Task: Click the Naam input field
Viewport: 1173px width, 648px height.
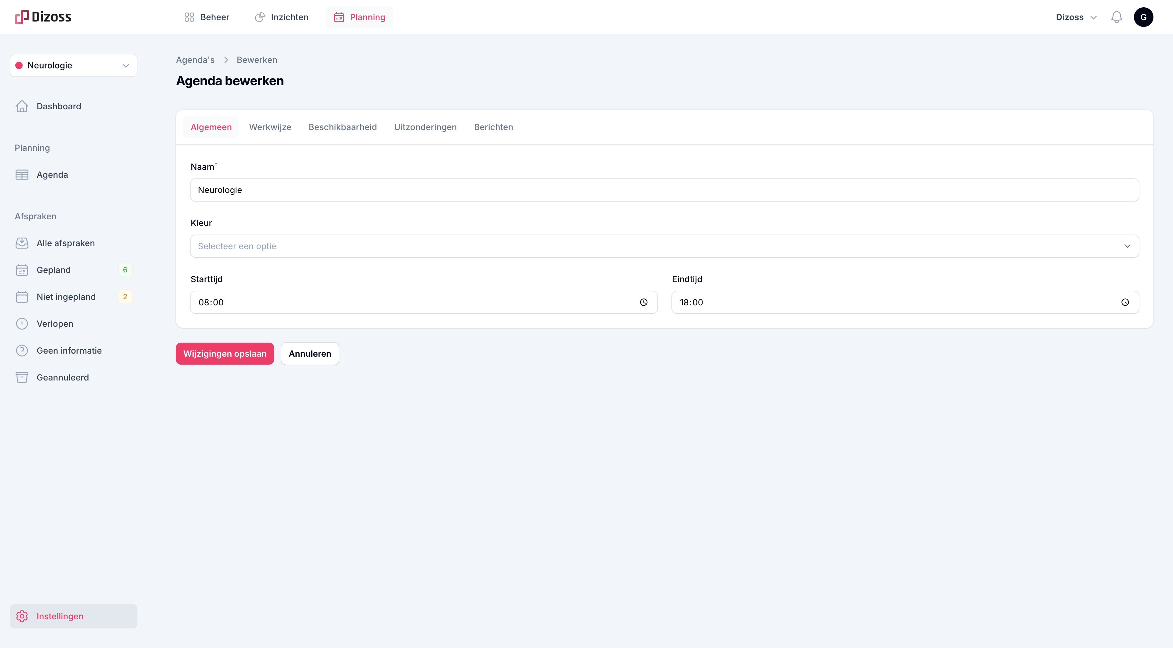Action: click(664, 190)
